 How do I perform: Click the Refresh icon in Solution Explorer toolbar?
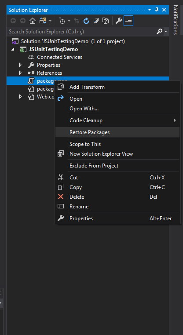tap(86, 21)
